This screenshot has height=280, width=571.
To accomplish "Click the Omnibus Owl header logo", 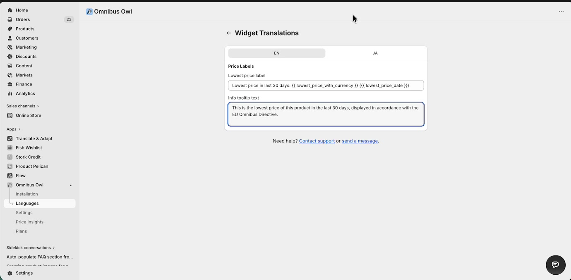I will click(x=89, y=12).
